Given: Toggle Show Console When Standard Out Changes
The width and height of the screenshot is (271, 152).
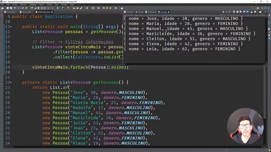Looking at the screenshot, I should pos(244,12).
